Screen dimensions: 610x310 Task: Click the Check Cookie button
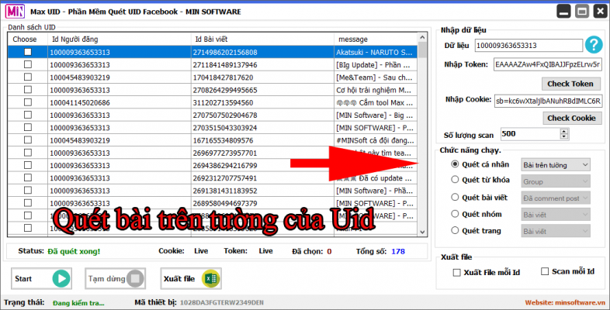(x=570, y=118)
